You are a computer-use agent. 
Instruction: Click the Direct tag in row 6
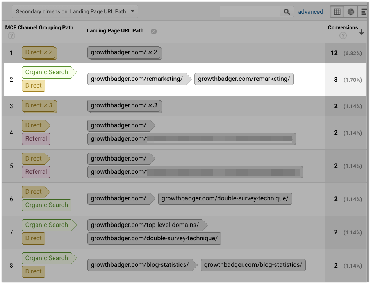coord(36,192)
